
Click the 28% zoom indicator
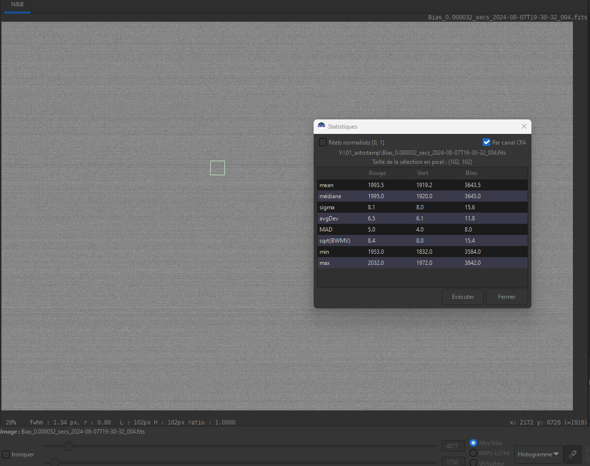click(11, 422)
